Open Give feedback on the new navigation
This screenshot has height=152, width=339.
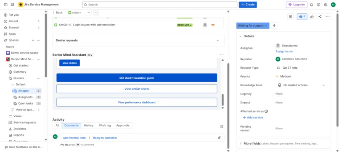tap(24, 147)
